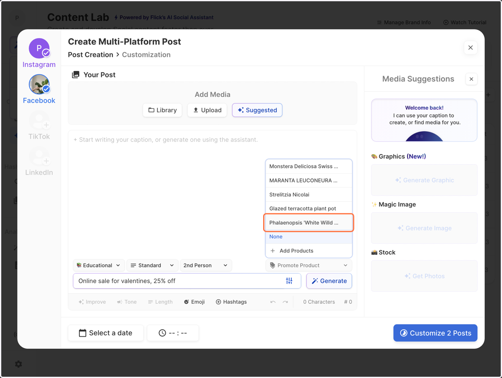Select None in product list

tap(309, 237)
